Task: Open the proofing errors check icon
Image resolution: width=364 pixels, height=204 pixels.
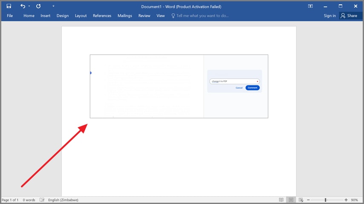Action: coord(42,200)
